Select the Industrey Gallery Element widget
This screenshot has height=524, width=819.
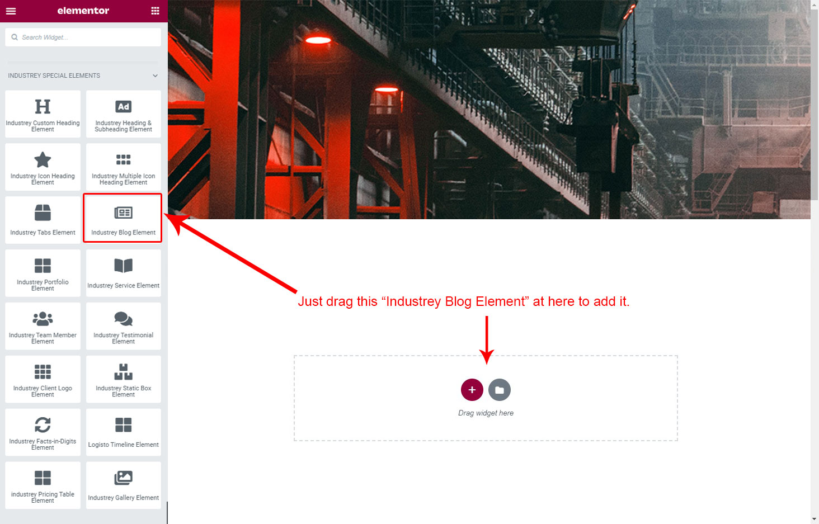124,485
